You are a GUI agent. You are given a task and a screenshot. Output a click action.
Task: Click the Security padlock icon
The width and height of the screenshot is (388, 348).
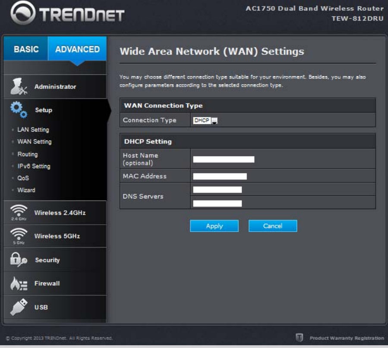[x=19, y=260]
